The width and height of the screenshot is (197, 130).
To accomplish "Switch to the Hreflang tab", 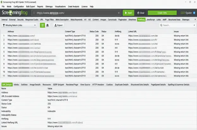I will coord(141,20).
